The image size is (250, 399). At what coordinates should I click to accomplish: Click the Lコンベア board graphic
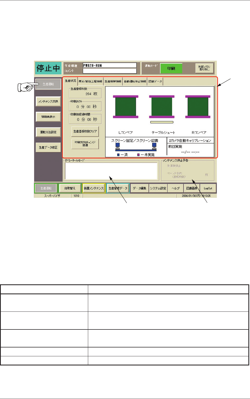pos(126,107)
